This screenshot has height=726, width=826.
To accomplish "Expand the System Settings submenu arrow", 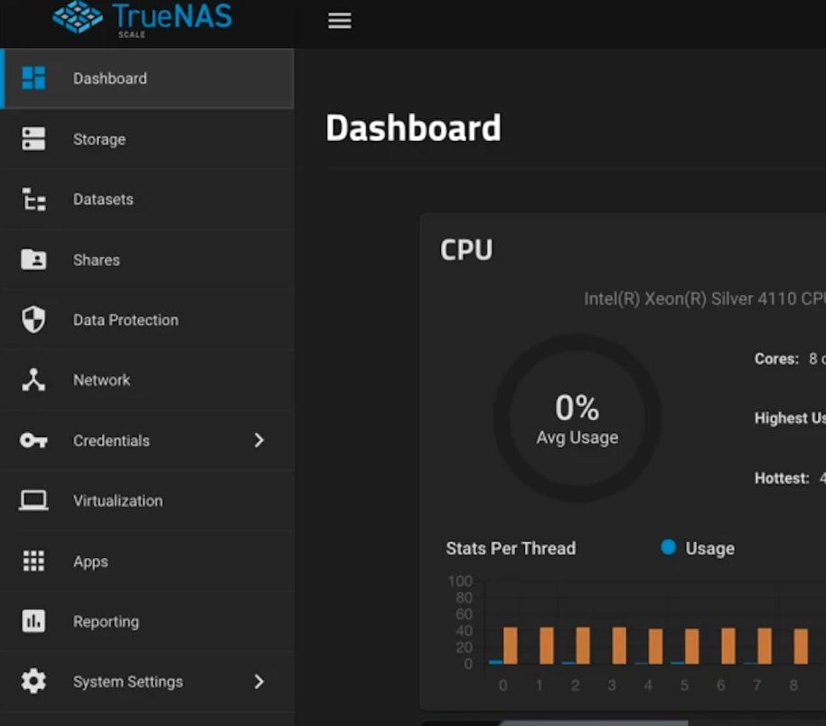I will click(259, 682).
